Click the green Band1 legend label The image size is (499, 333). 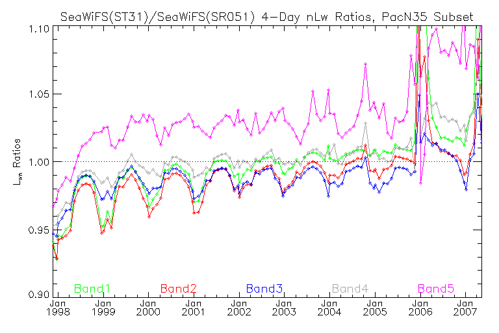92,289
